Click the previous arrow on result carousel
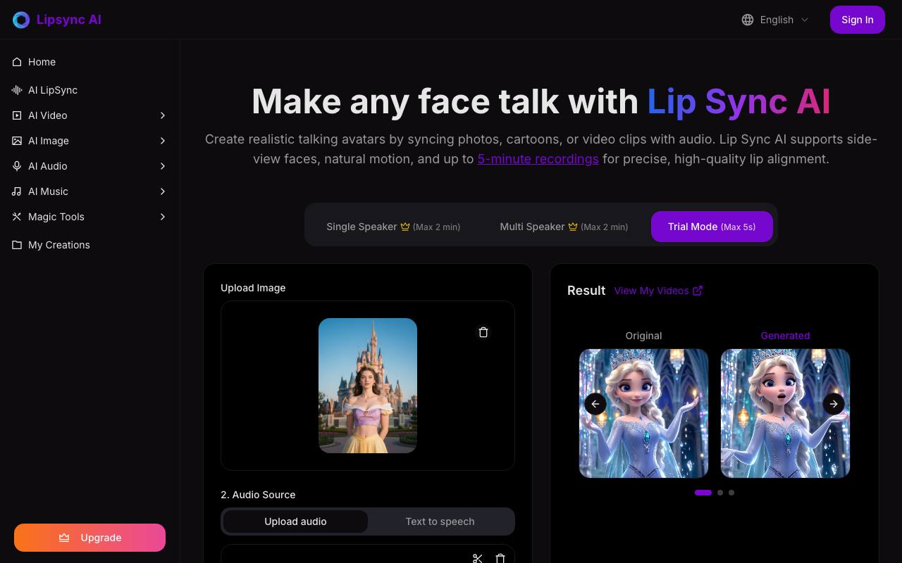Screen dimensions: 902x563 click(x=595, y=403)
